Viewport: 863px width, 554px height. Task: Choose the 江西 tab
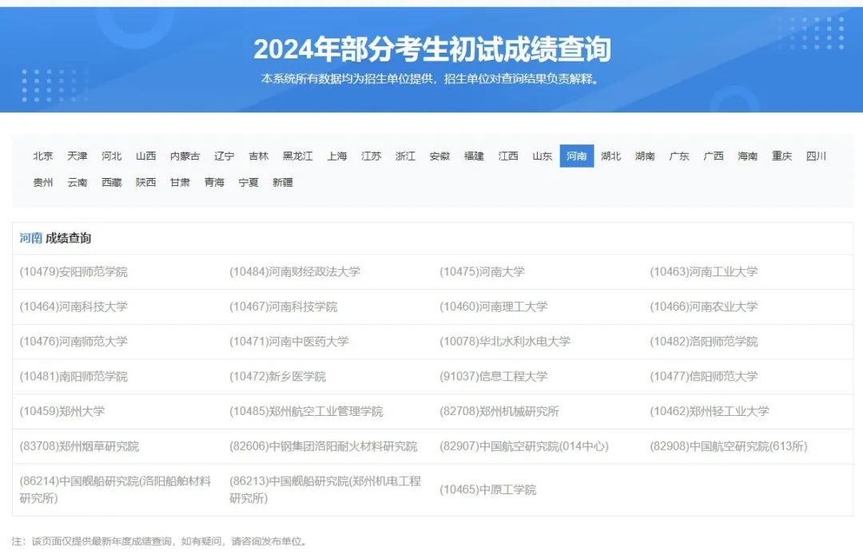pos(508,156)
